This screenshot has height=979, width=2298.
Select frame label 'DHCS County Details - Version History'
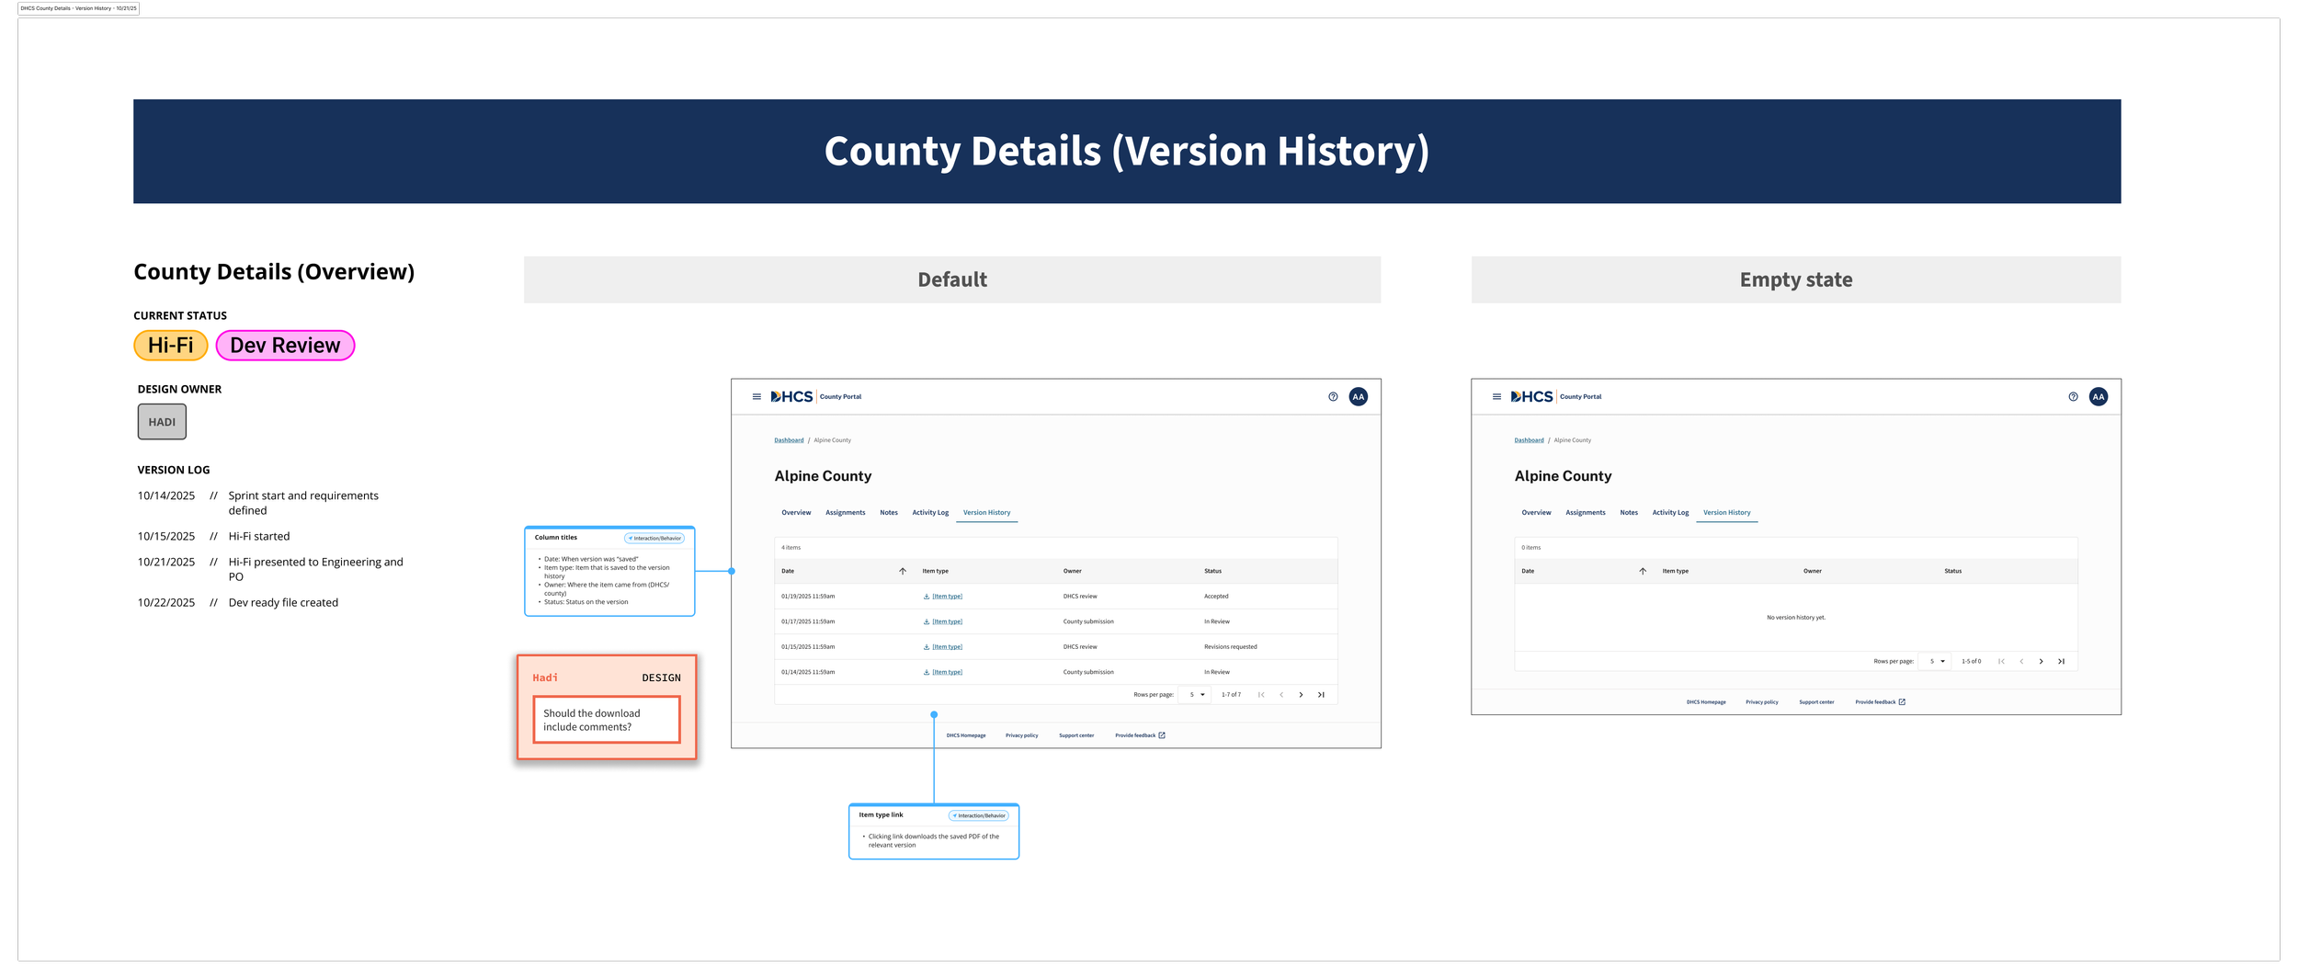click(x=78, y=8)
